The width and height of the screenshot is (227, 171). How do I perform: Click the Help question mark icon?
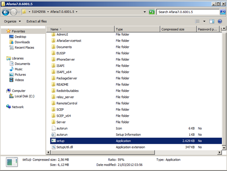point(220,22)
